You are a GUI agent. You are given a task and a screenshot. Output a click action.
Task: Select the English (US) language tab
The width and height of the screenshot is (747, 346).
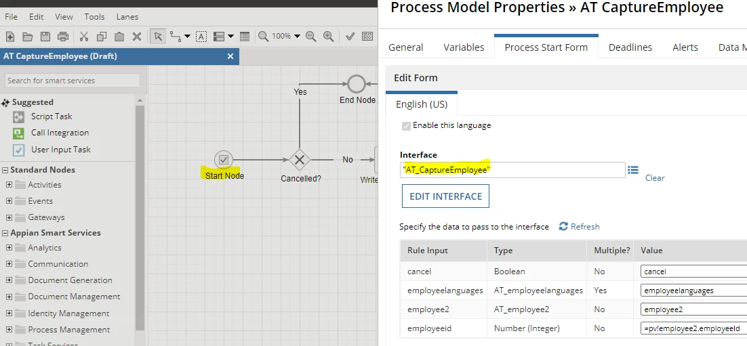[x=422, y=104]
